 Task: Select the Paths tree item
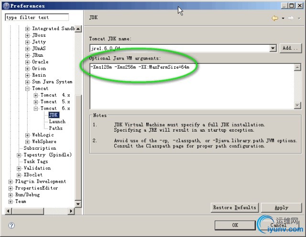55,128
